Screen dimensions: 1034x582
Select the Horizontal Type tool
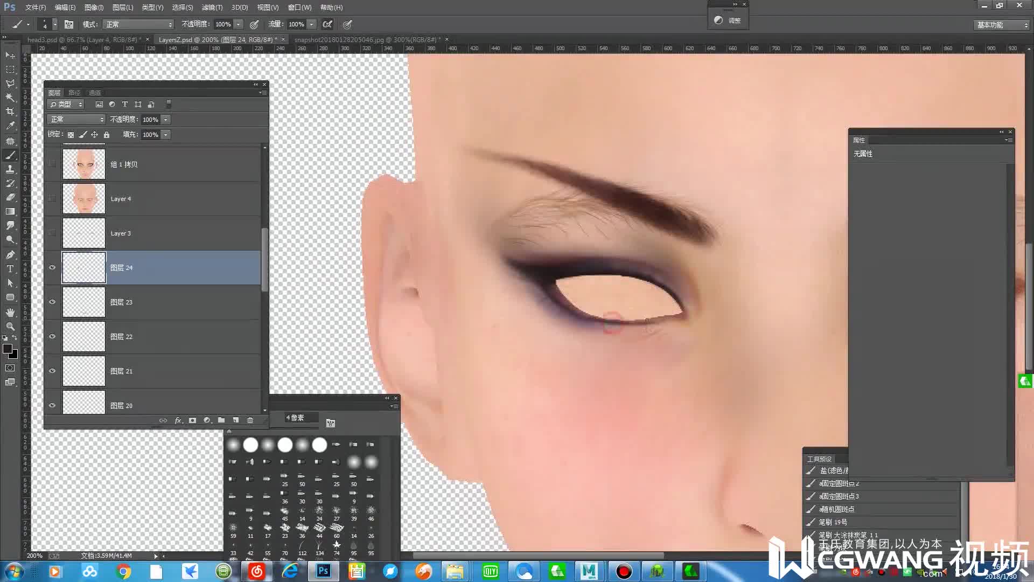tap(10, 269)
